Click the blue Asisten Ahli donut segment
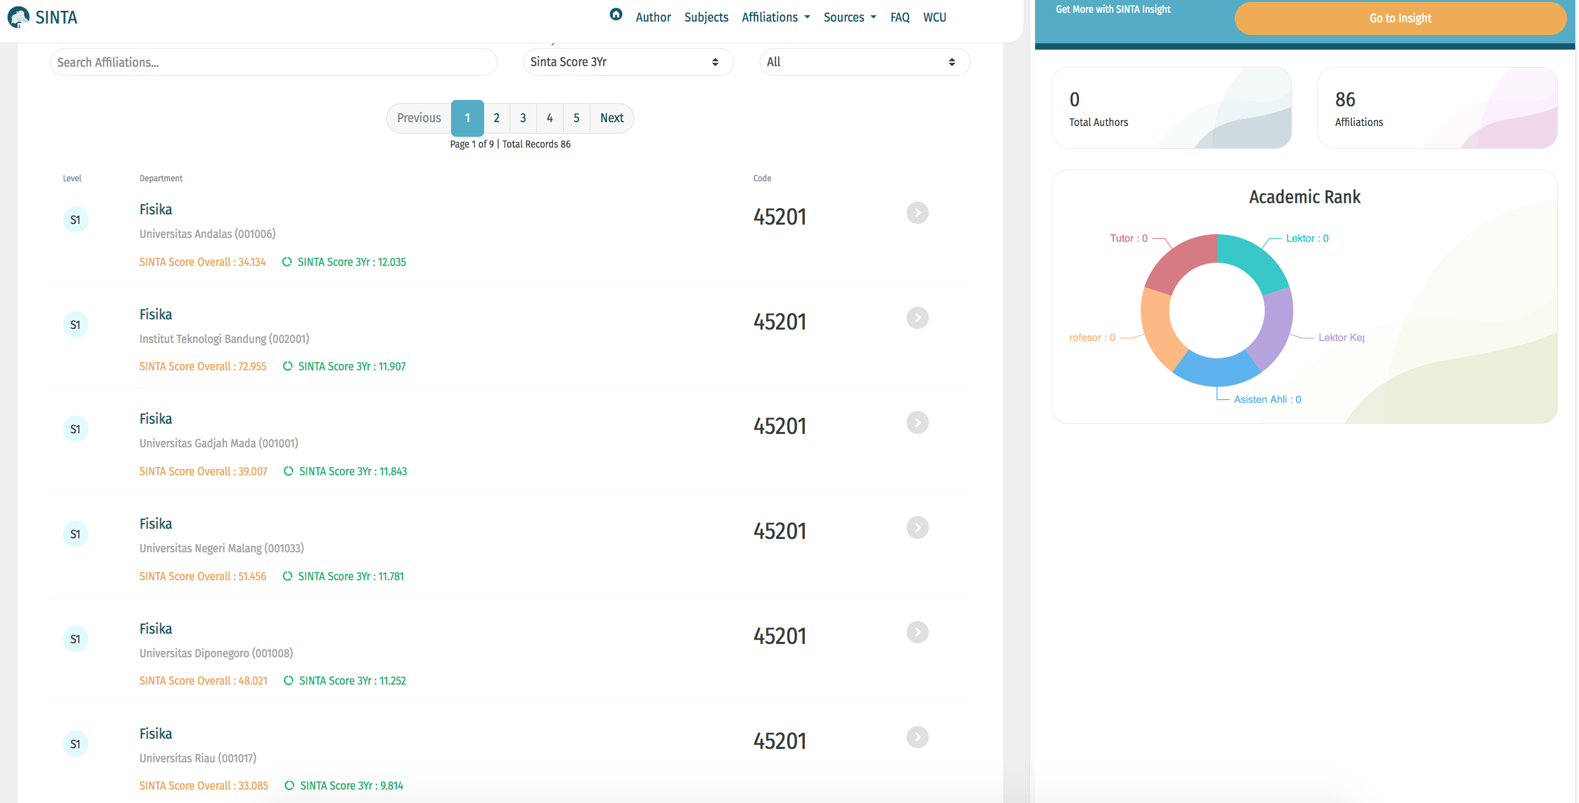This screenshot has height=803, width=1579. tap(1217, 371)
